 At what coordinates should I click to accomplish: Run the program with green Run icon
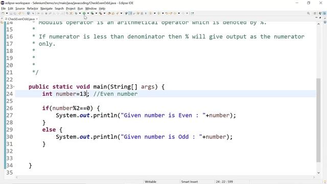tap(84, 13)
